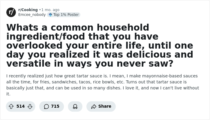Open the r/Cooking subreddit link

[28, 10]
